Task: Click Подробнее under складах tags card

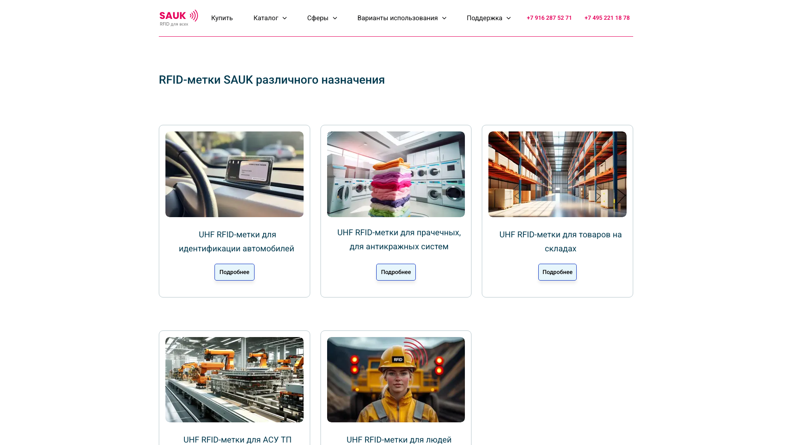Action: [557, 272]
